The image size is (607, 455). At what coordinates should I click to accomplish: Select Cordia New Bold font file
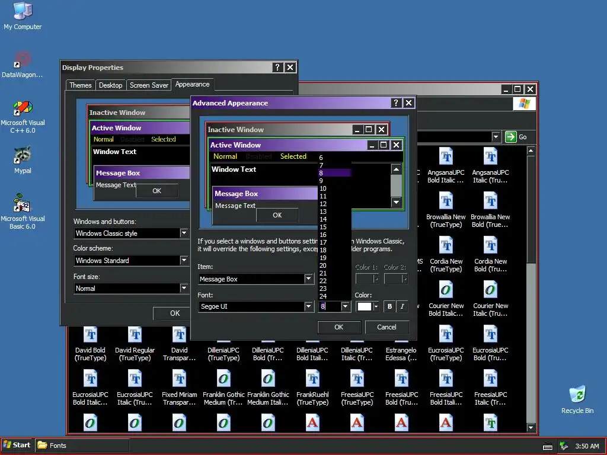coord(490,254)
